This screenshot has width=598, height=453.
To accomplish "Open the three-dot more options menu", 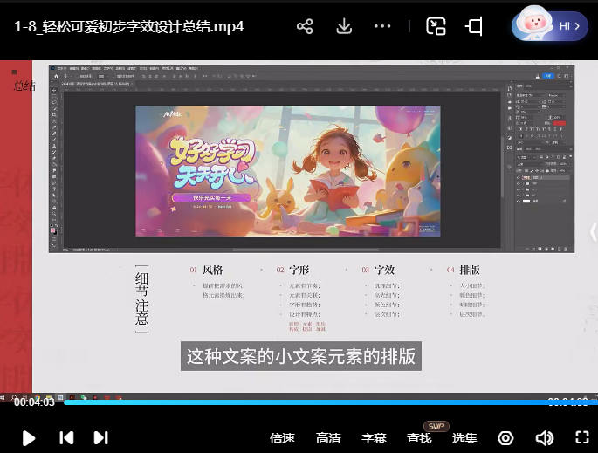I will (382, 26).
